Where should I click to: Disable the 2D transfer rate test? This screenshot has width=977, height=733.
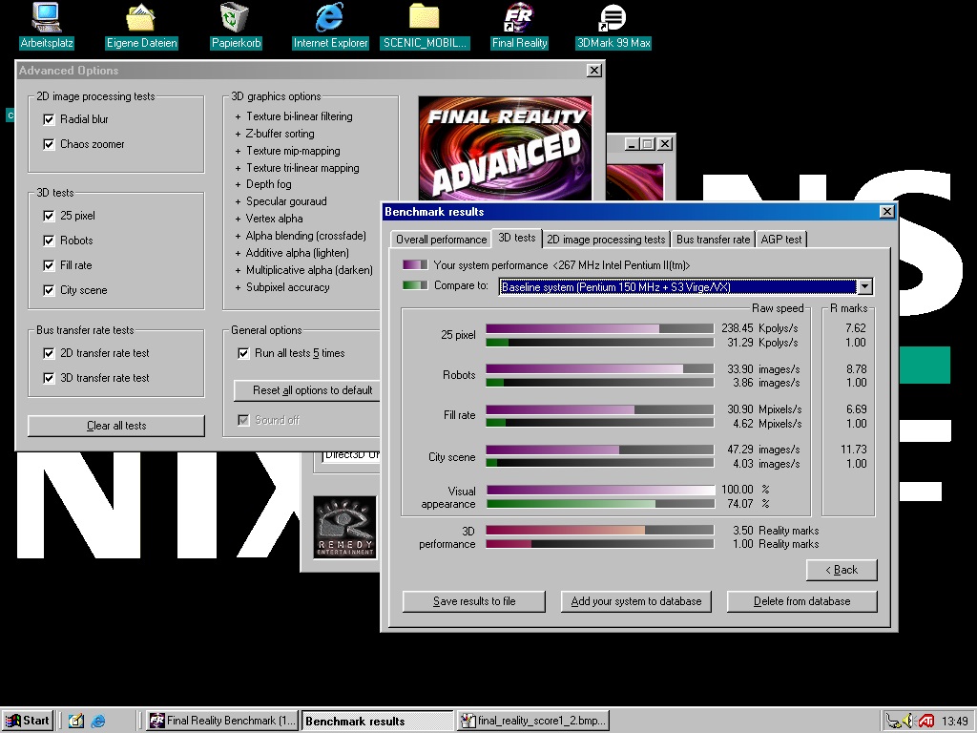(49, 353)
